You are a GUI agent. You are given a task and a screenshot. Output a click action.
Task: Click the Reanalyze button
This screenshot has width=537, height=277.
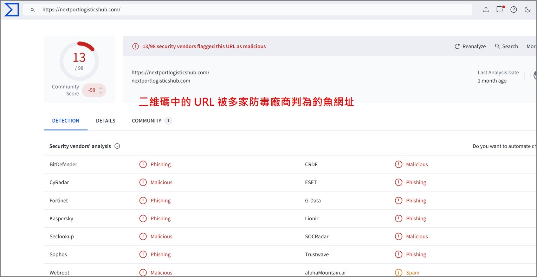coord(470,46)
